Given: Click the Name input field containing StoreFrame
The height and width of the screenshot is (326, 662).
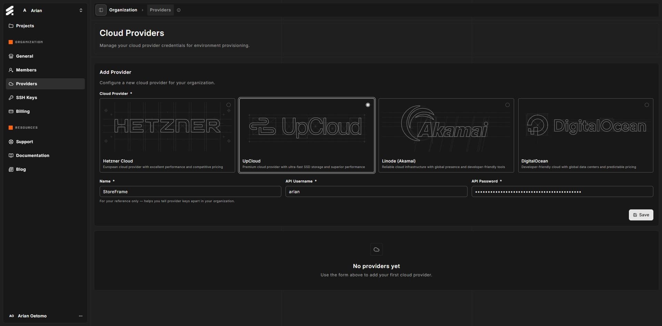Looking at the screenshot, I should pyautogui.click(x=190, y=191).
